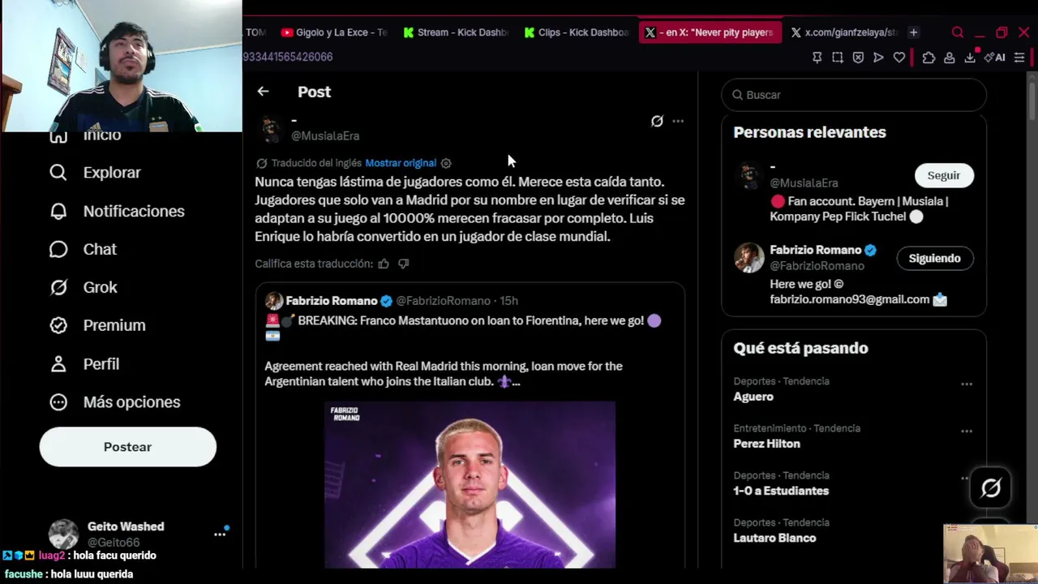
Task: Expand post options three-dot menu
Action: coord(678,121)
